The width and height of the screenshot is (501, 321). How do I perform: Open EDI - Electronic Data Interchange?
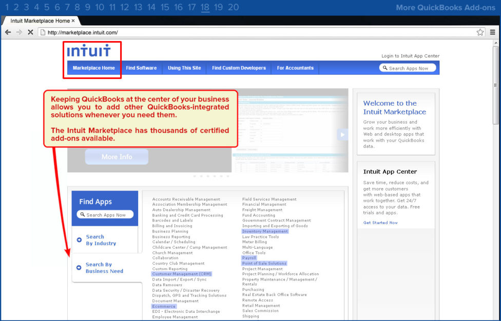coord(186,311)
